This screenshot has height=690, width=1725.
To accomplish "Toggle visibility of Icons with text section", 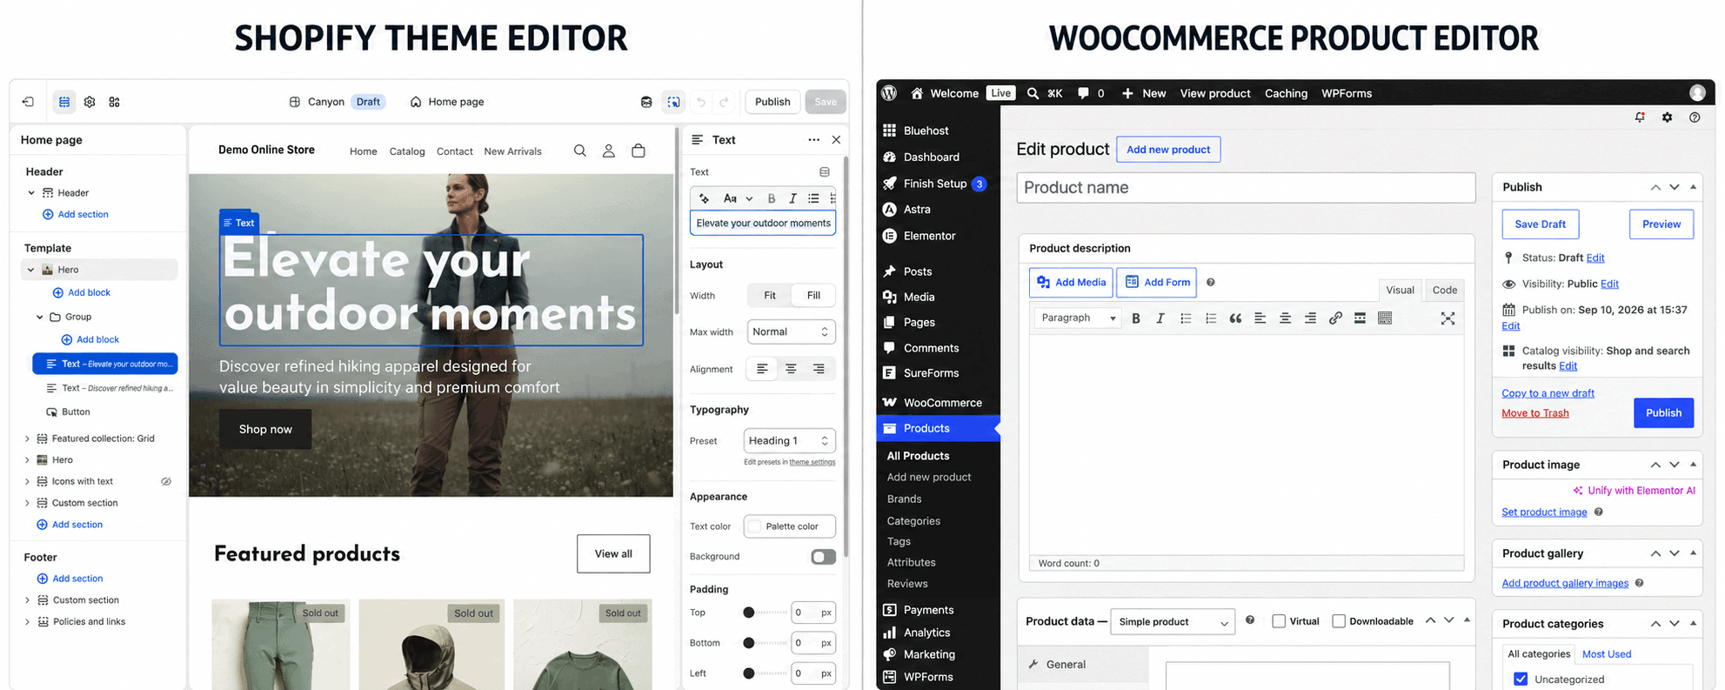I will pyautogui.click(x=166, y=481).
